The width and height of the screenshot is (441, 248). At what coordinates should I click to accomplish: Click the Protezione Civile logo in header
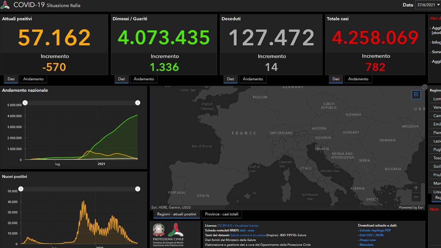click(x=5, y=5)
